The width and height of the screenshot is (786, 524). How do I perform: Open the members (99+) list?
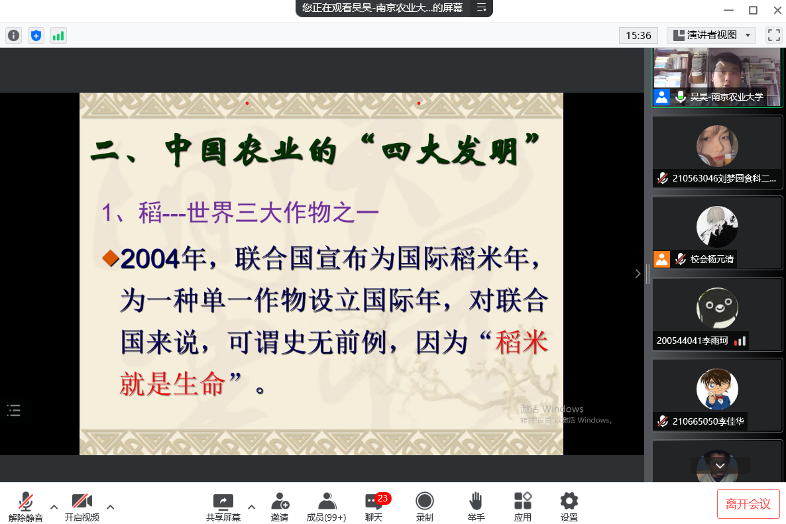pos(326,507)
